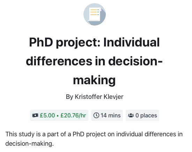Click yellow text lines inside document icon
Screen dimensions: 192x152
(94, 12)
